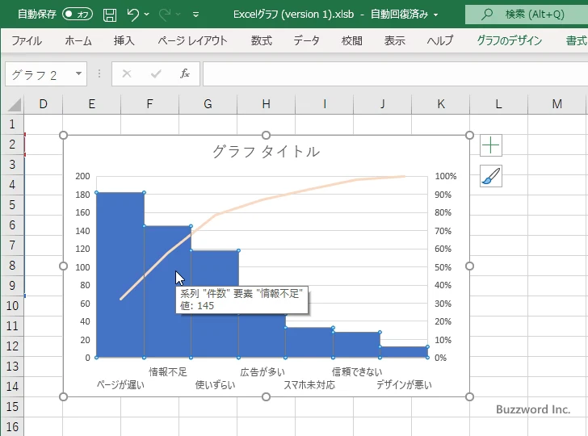588x436 pixels.
Task: Open the Name Box dropdown arrow
Action: coord(78,73)
